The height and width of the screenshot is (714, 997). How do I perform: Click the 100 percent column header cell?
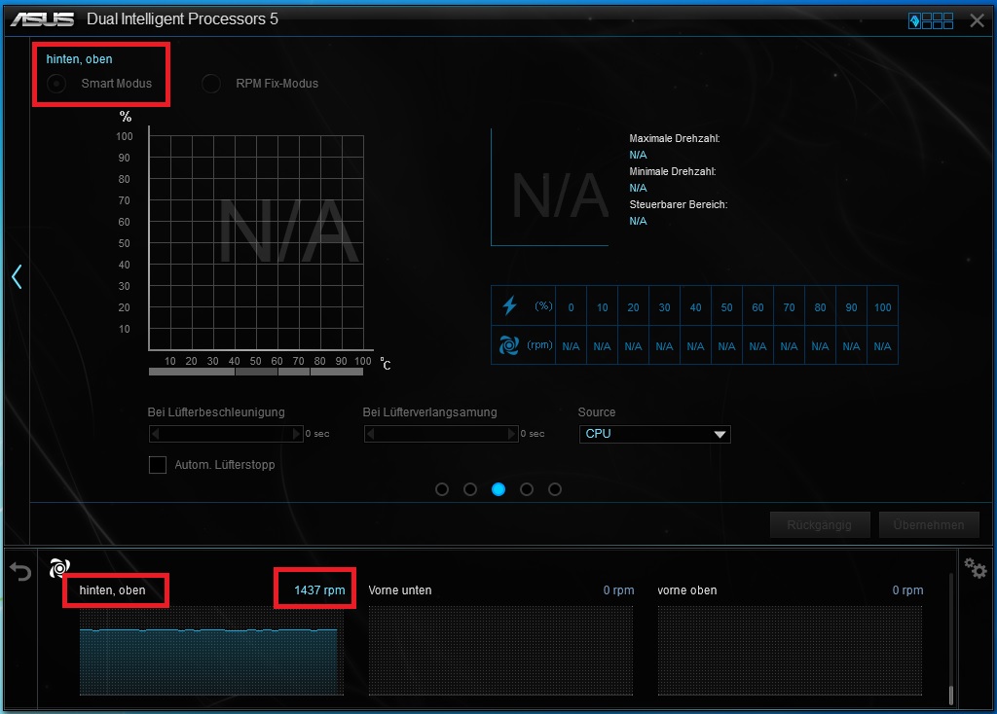[882, 306]
